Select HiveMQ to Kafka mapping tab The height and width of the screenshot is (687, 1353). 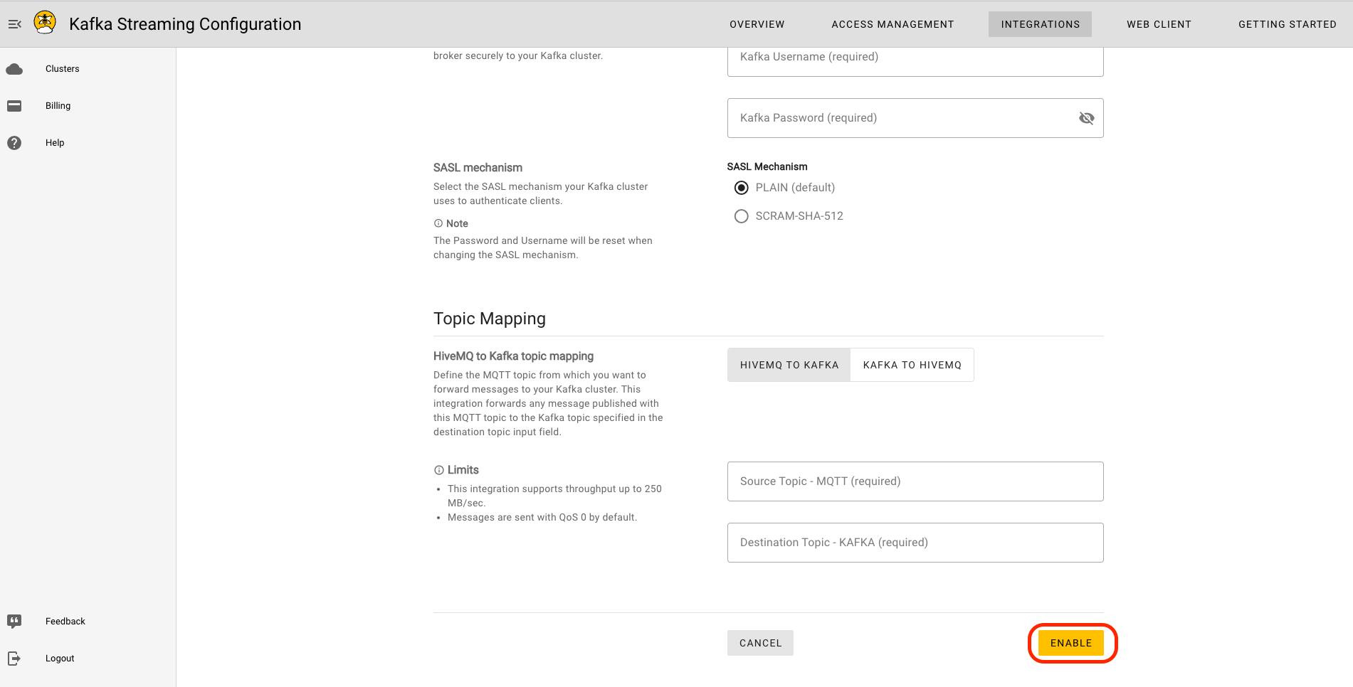pyautogui.click(x=789, y=365)
